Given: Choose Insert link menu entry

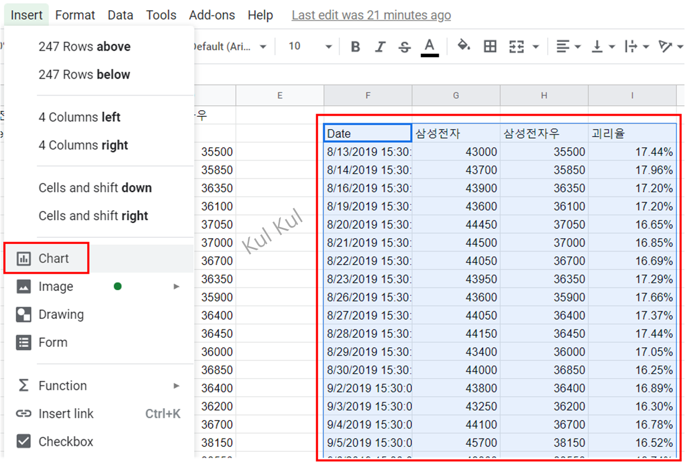Looking at the screenshot, I should (x=98, y=414).
